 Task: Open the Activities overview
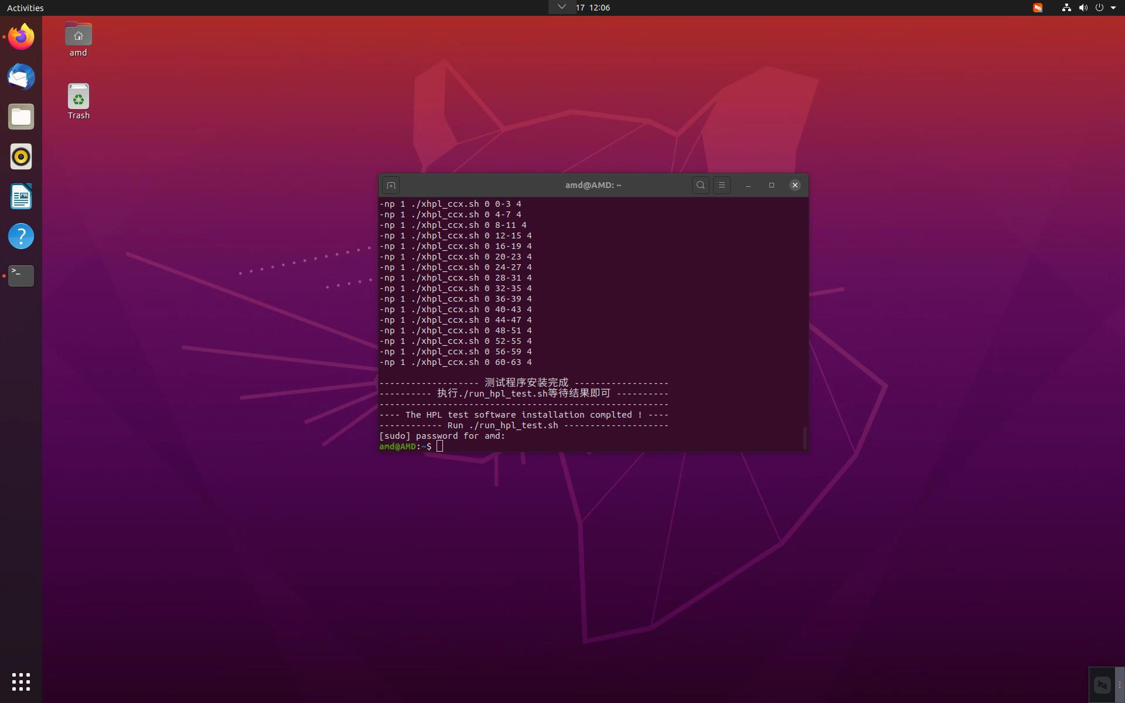25,8
